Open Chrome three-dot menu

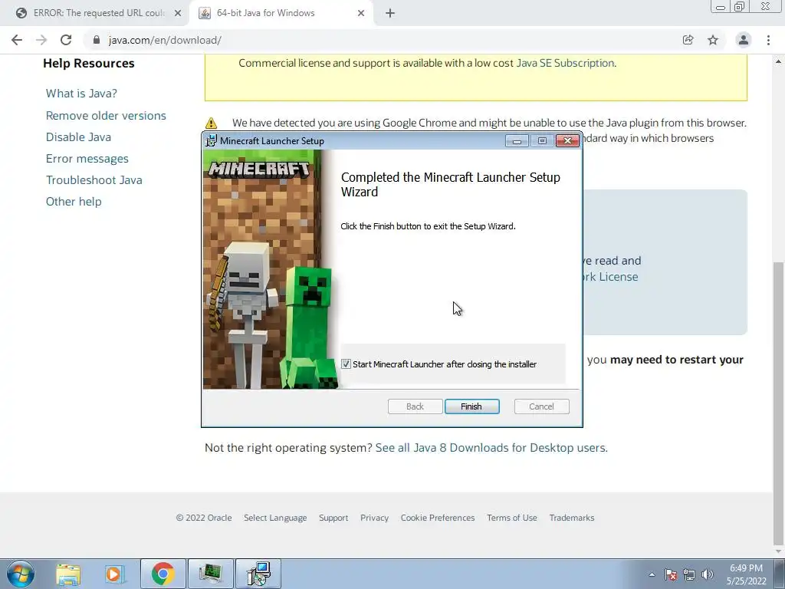click(x=768, y=40)
